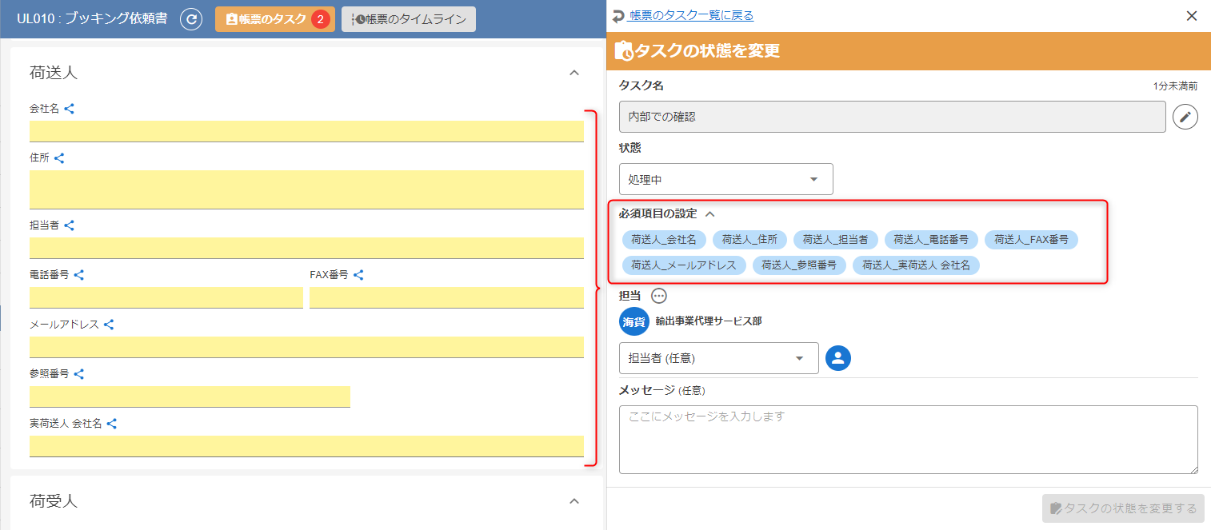This screenshot has width=1211, height=530.
Task: Collapse the 荷送人 section
Action: pos(574,73)
